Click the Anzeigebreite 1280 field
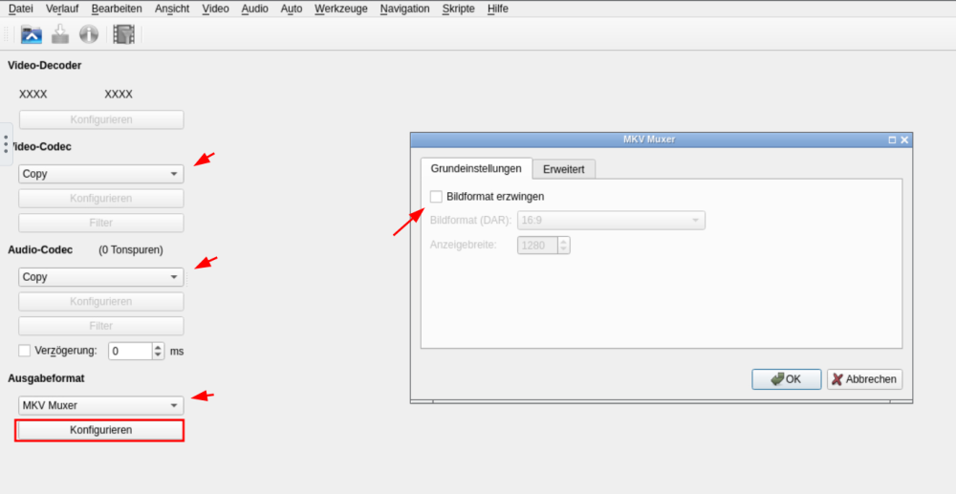 point(537,245)
